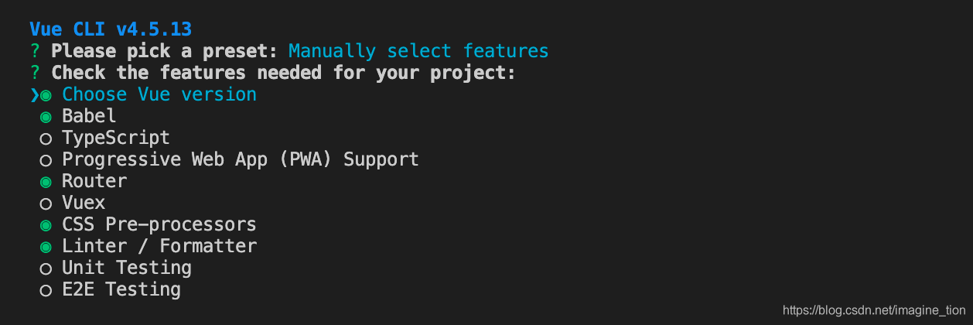This screenshot has height=325, width=973.
Task: Click the cursor arrow pointer indicator
Action: [34, 95]
